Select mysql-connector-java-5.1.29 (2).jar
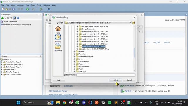 point(95,34)
